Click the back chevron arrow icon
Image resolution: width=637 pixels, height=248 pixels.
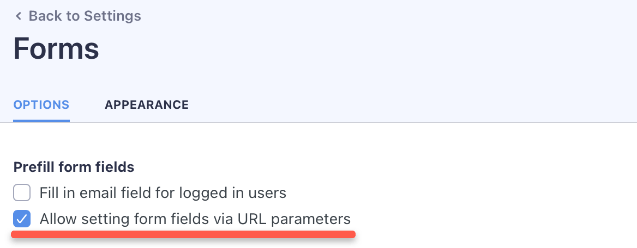coord(19,16)
